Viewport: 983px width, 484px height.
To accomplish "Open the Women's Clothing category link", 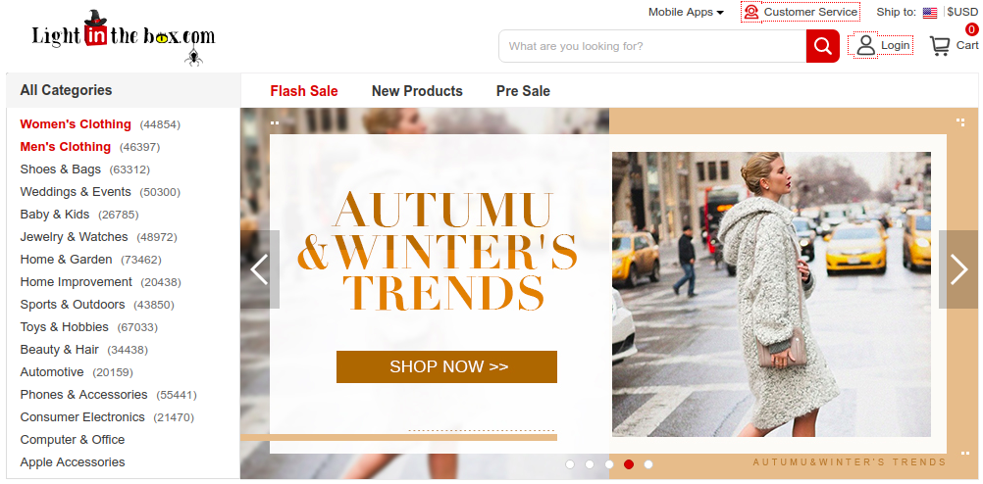I will tap(76, 124).
